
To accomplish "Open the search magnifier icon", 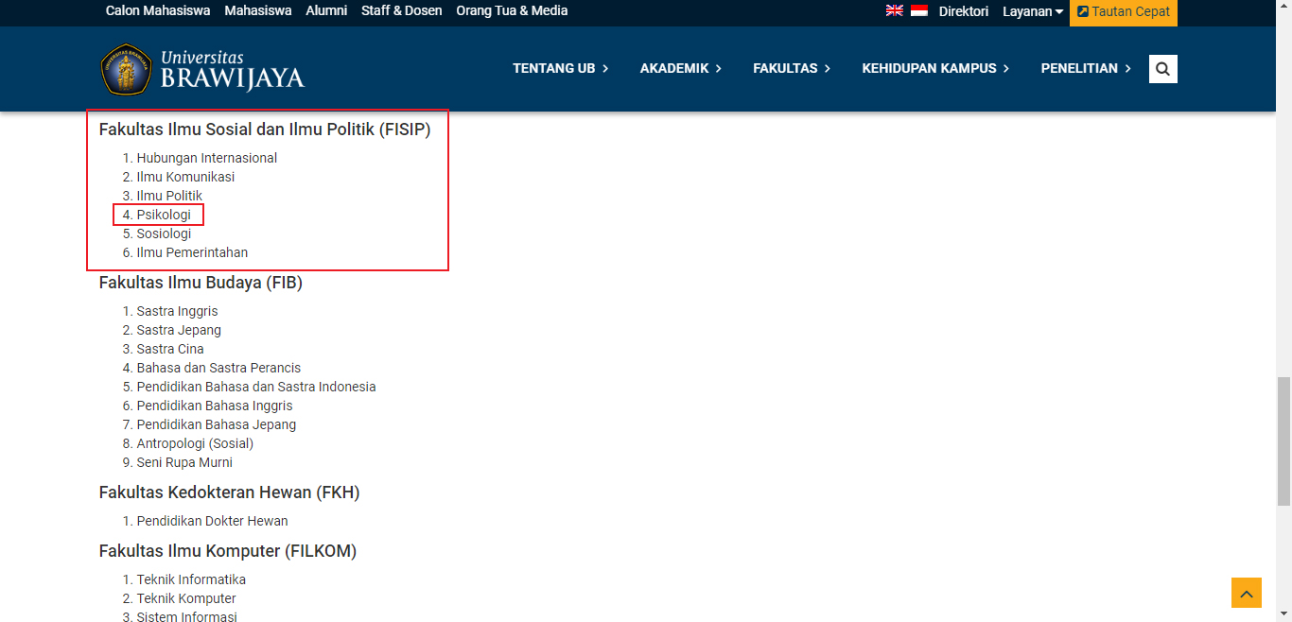I will click(1163, 69).
